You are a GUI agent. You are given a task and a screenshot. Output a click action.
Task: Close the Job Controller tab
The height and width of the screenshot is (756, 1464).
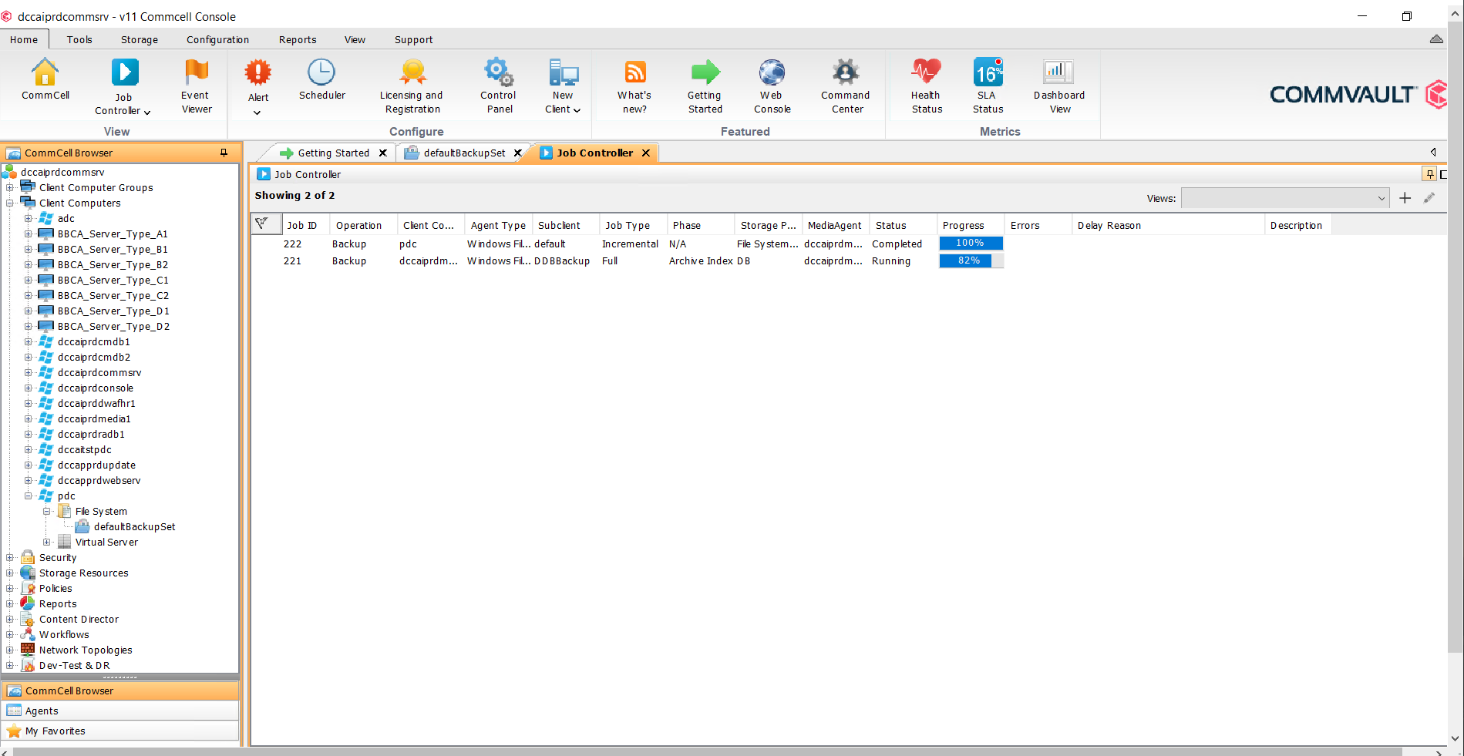pyautogui.click(x=646, y=153)
